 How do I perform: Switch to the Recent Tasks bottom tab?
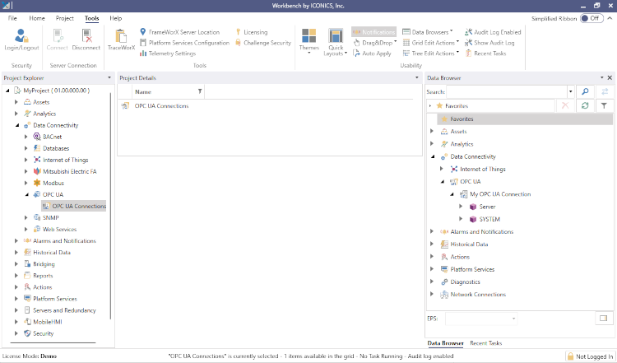click(x=485, y=343)
